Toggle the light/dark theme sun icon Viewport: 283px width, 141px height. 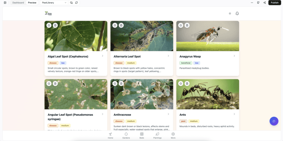point(230,14)
